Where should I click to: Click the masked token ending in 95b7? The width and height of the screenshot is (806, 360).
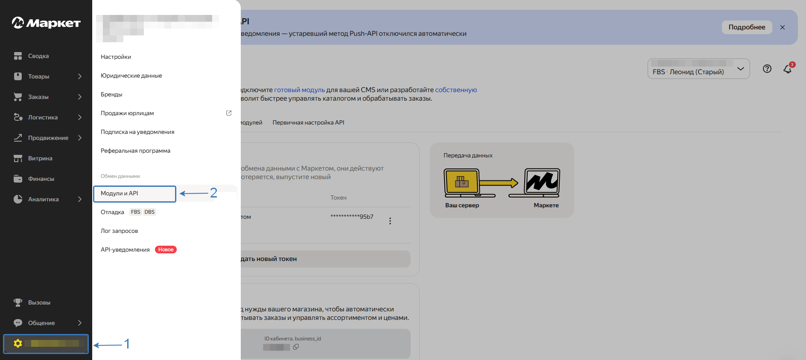tap(352, 217)
